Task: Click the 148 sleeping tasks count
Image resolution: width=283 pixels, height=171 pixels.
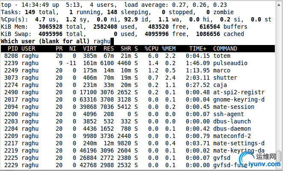Action: (129, 12)
